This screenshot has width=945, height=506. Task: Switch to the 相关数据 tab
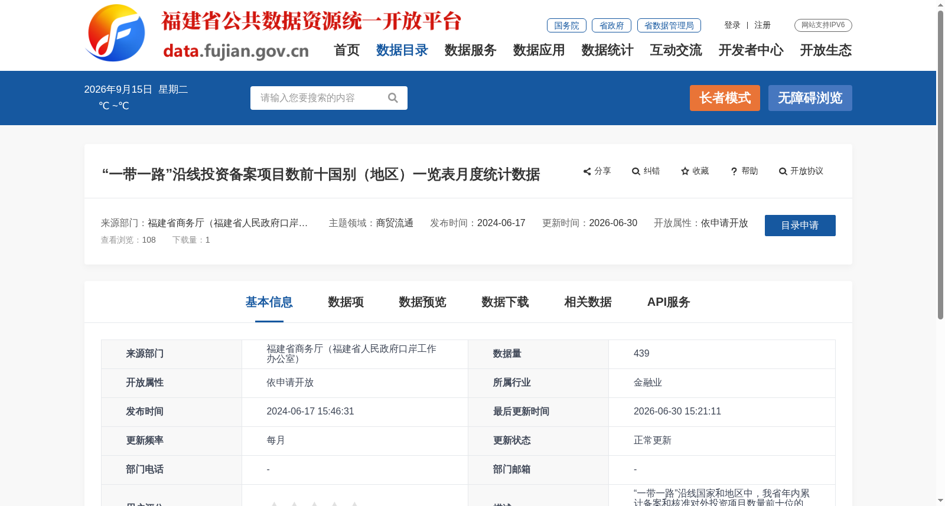pos(588,302)
